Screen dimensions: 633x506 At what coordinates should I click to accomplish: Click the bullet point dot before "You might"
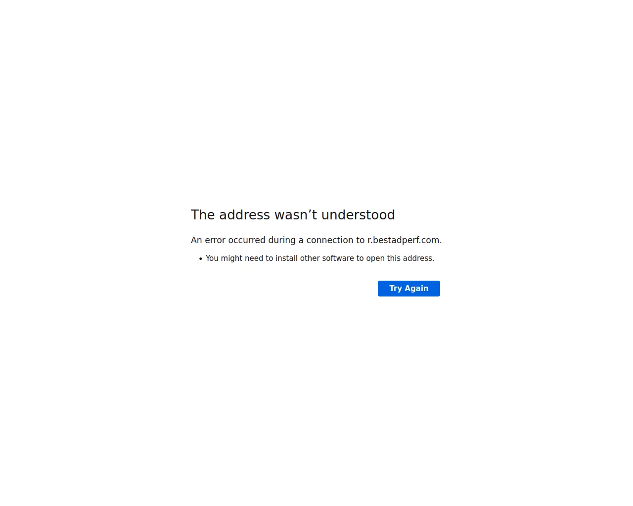(201, 259)
